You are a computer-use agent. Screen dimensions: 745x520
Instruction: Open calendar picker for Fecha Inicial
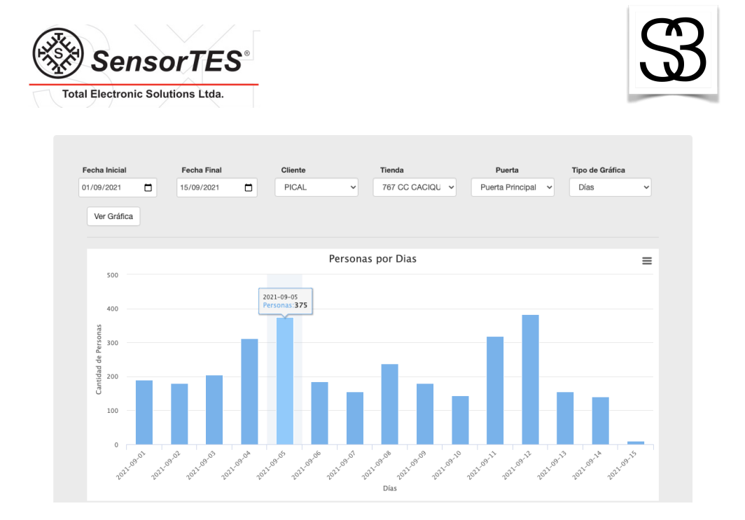[148, 188]
